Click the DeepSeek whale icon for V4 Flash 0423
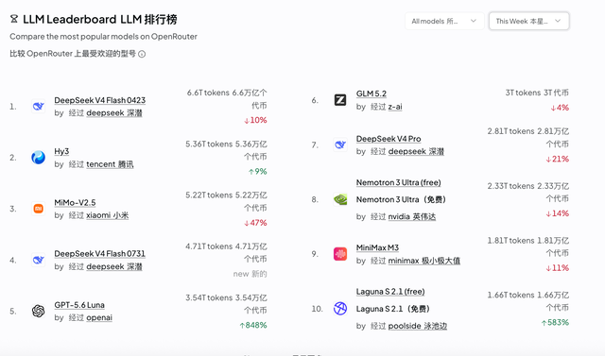Viewport: 605px width, 356px height. [x=38, y=107]
